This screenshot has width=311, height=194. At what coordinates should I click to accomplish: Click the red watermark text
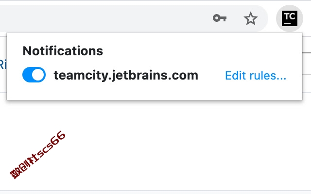(x=37, y=155)
